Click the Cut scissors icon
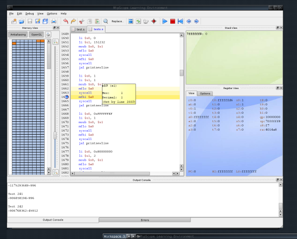 pos(81,21)
